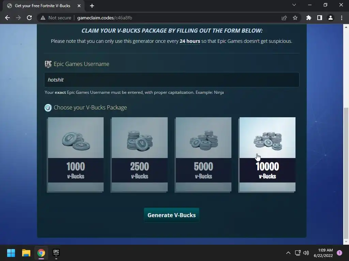The height and width of the screenshot is (261, 349).
Task: Open the tab search dropdown arrow
Action: [x=294, y=5]
